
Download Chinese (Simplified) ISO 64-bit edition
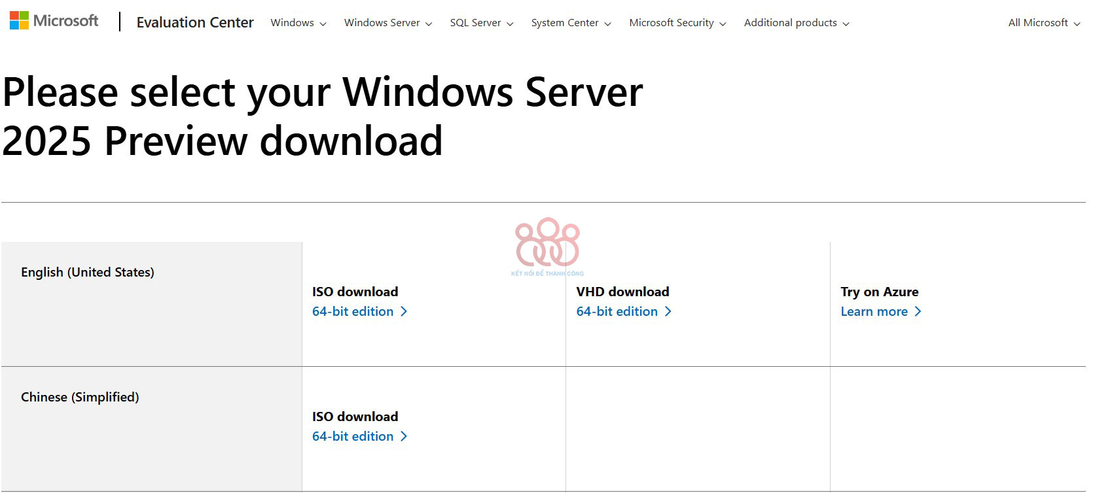coord(359,436)
